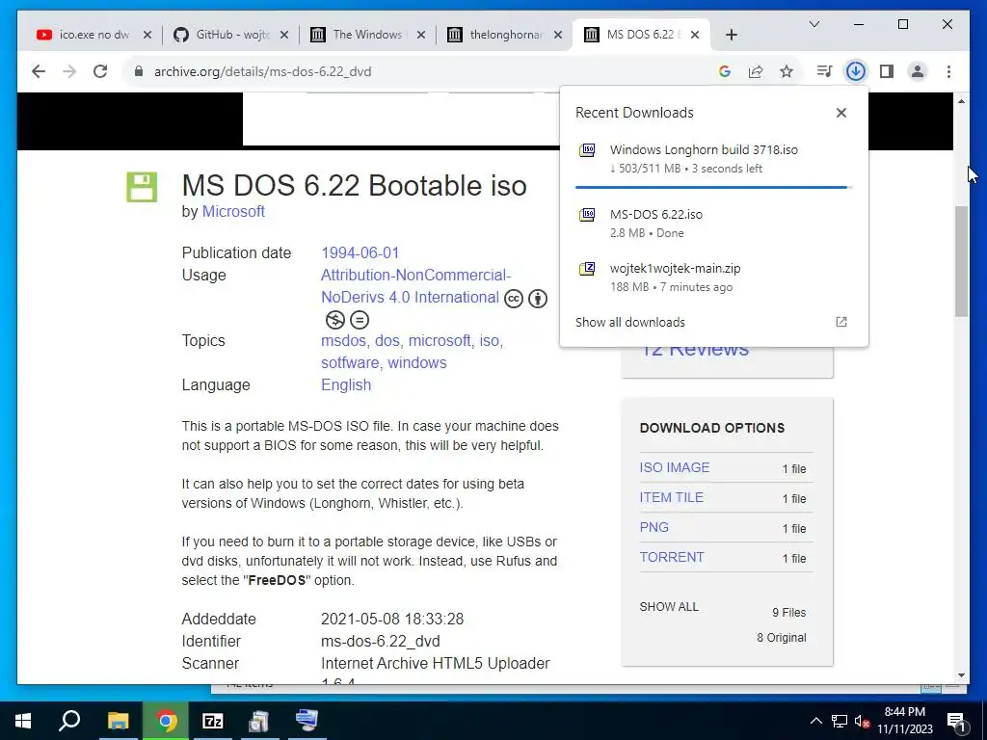The image size is (987, 740).
Task: Open the msdos topic link
Action: pyautogui.click(x=343, y=341)
